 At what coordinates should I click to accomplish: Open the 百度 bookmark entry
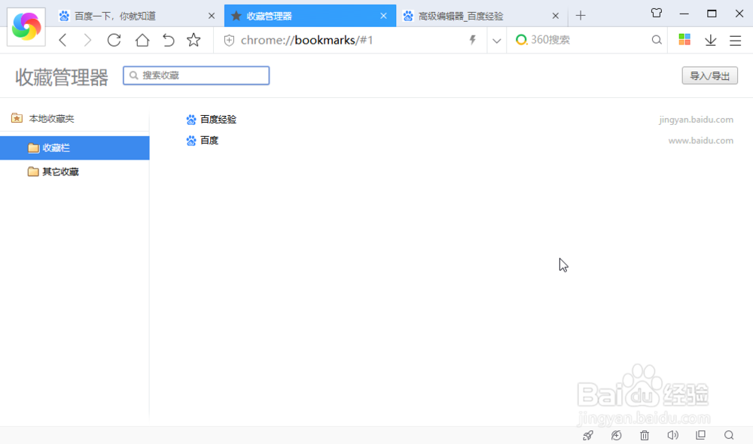pos(209,141)
